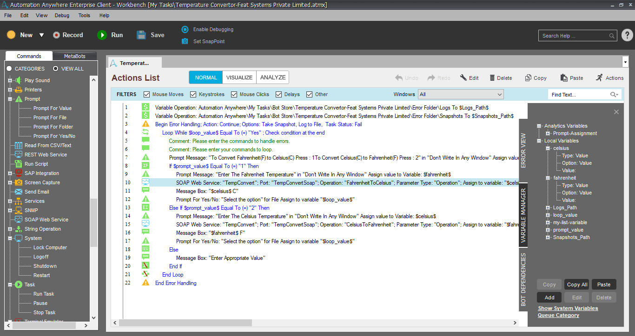Click the SOAP Web Service command icon

[19, 220]
